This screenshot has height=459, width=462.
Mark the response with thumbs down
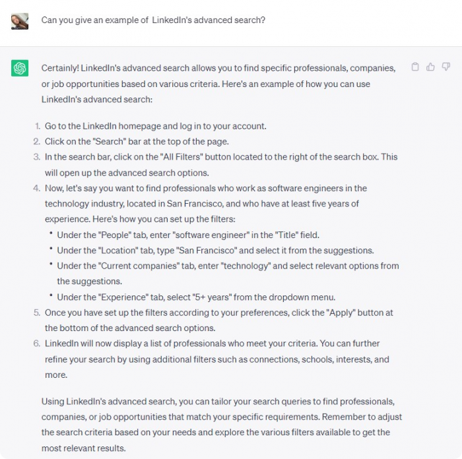[446, 67]
